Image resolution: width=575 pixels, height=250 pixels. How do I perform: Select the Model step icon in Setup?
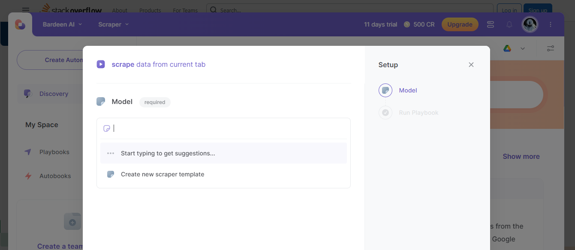point(385,90)
